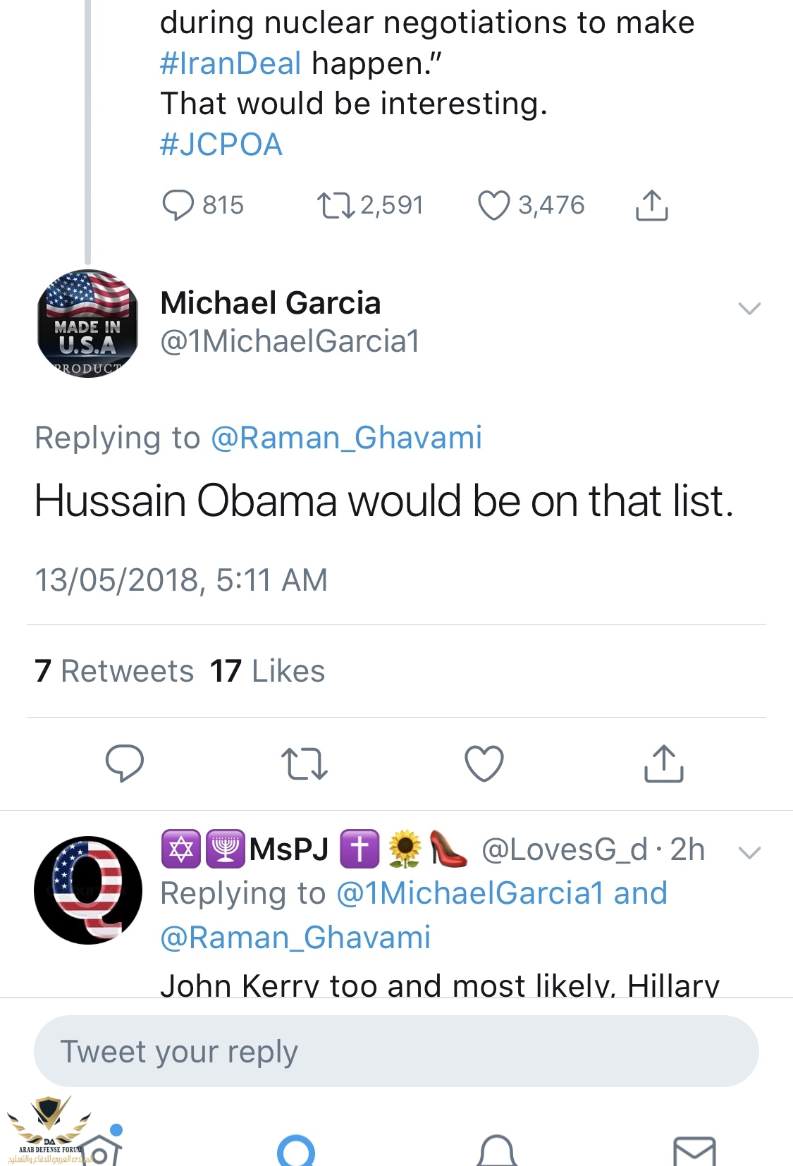Tap the Tweet your reply field

(395, 1051)
